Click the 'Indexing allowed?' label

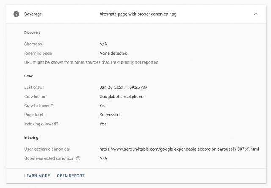pyautogui.click(x=41, y=124)
